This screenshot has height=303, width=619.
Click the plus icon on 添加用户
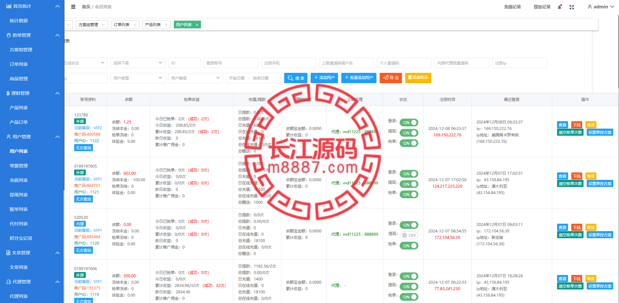[316, 77]
